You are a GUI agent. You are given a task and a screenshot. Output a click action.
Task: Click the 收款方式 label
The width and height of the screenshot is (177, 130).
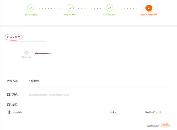pos(12,81)
